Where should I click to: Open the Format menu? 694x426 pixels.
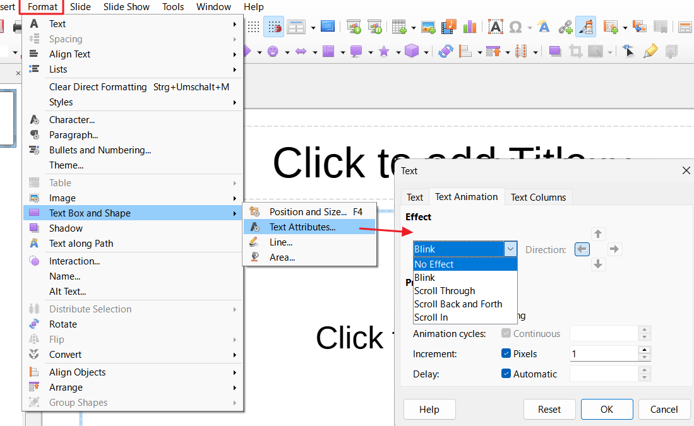[x=42, y=7]
